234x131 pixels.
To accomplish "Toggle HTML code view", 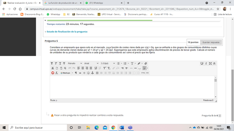I will click(143, 73).
